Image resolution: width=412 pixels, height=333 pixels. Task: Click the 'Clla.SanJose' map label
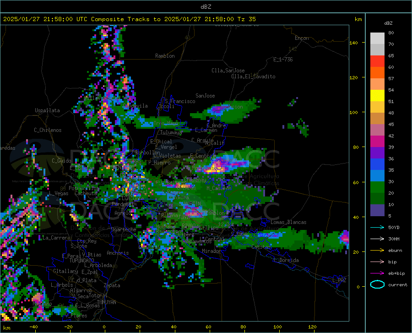228,71
